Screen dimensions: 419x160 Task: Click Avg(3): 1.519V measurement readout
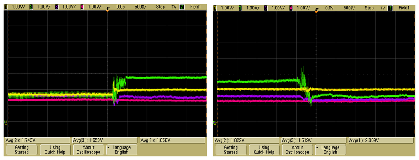pyautogui.click(x=314, y=140)
